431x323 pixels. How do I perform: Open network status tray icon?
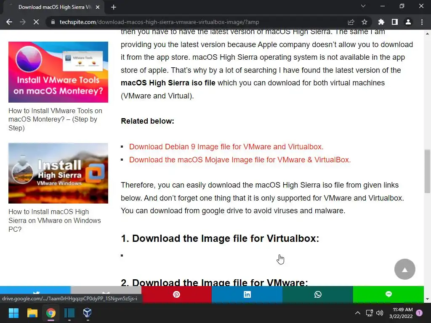point(369,313)
